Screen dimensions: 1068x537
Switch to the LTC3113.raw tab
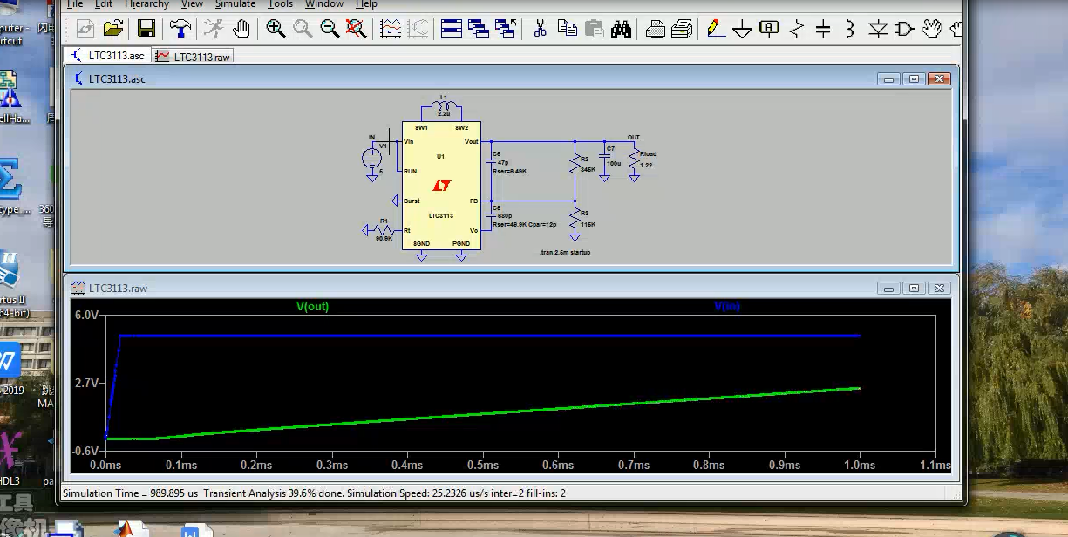tap(194, 57)
